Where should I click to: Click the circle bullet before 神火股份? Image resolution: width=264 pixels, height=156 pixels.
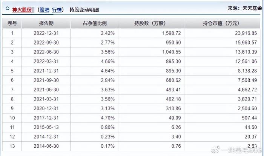tap(8, 8)
